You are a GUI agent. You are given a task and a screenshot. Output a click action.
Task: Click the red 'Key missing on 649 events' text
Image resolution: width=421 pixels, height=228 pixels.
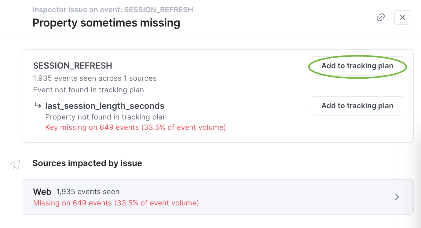click(135, 127)
